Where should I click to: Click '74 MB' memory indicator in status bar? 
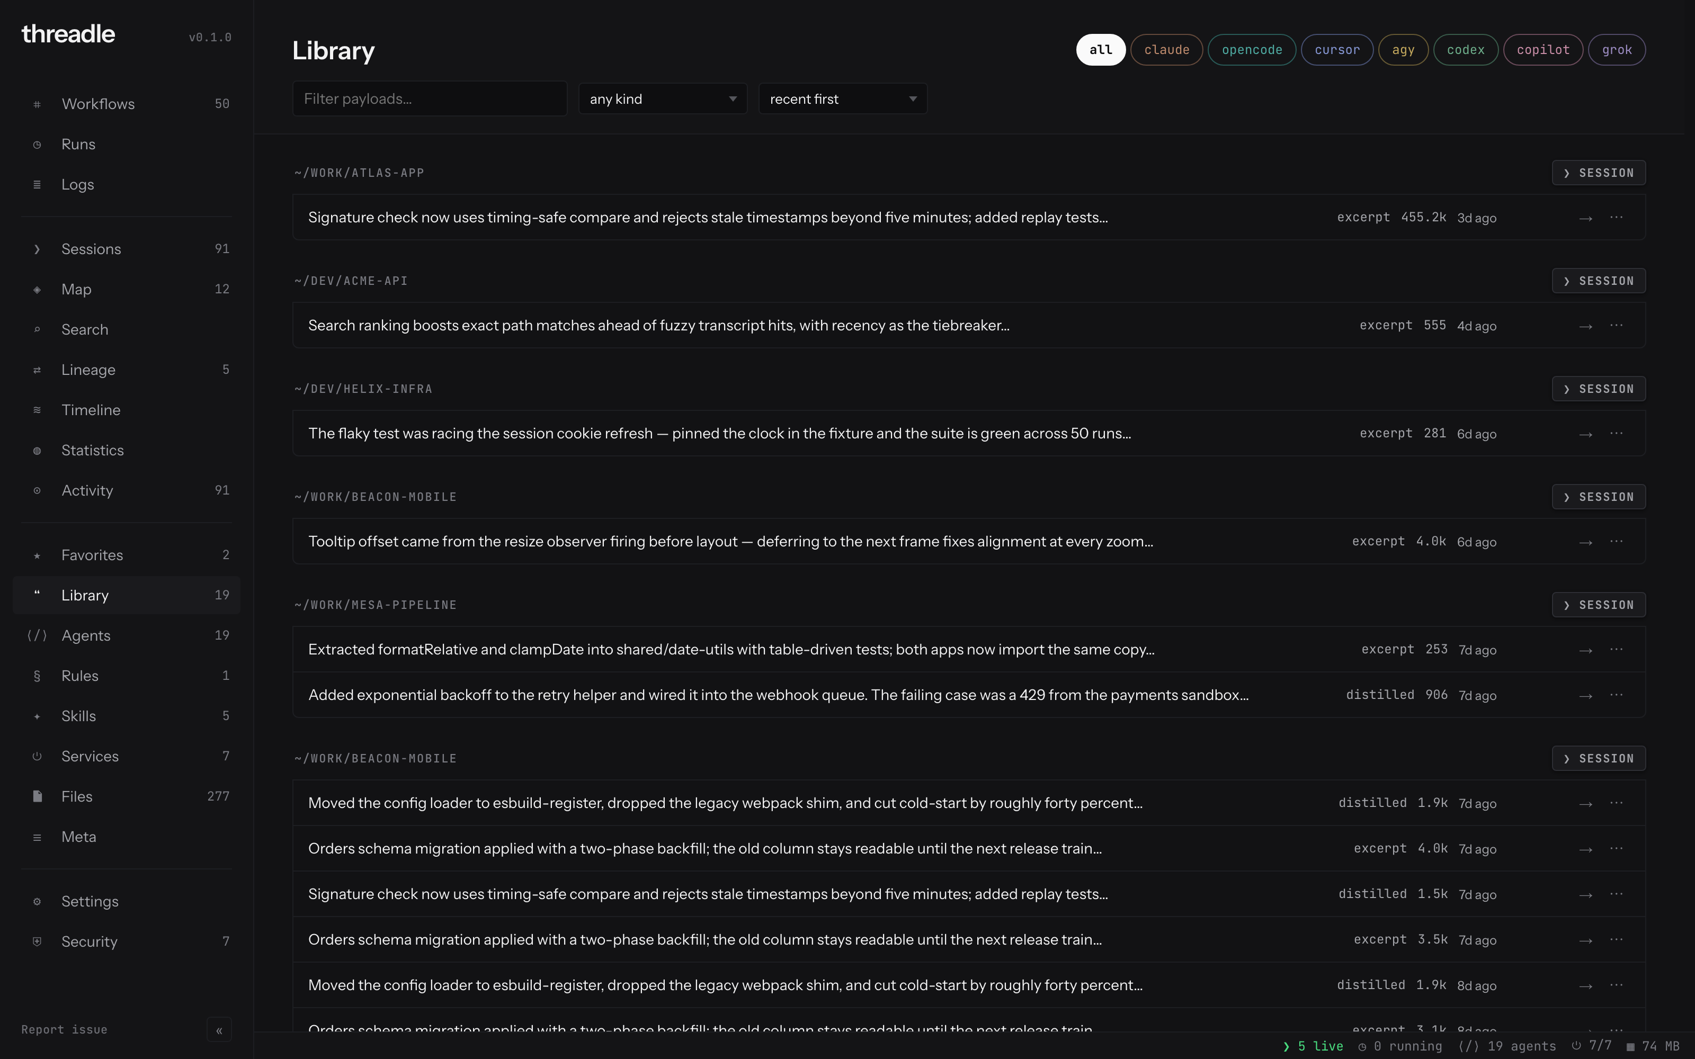click(x=1652, y=1046)
